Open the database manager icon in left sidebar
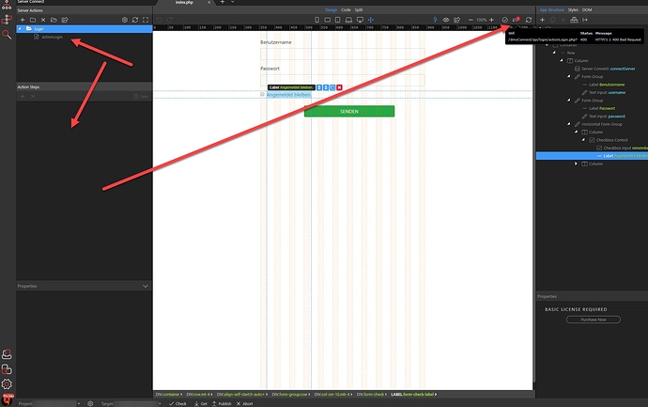The height and width of the screenshot is (407, 648). pyautogui.click(x=7, y=354)
